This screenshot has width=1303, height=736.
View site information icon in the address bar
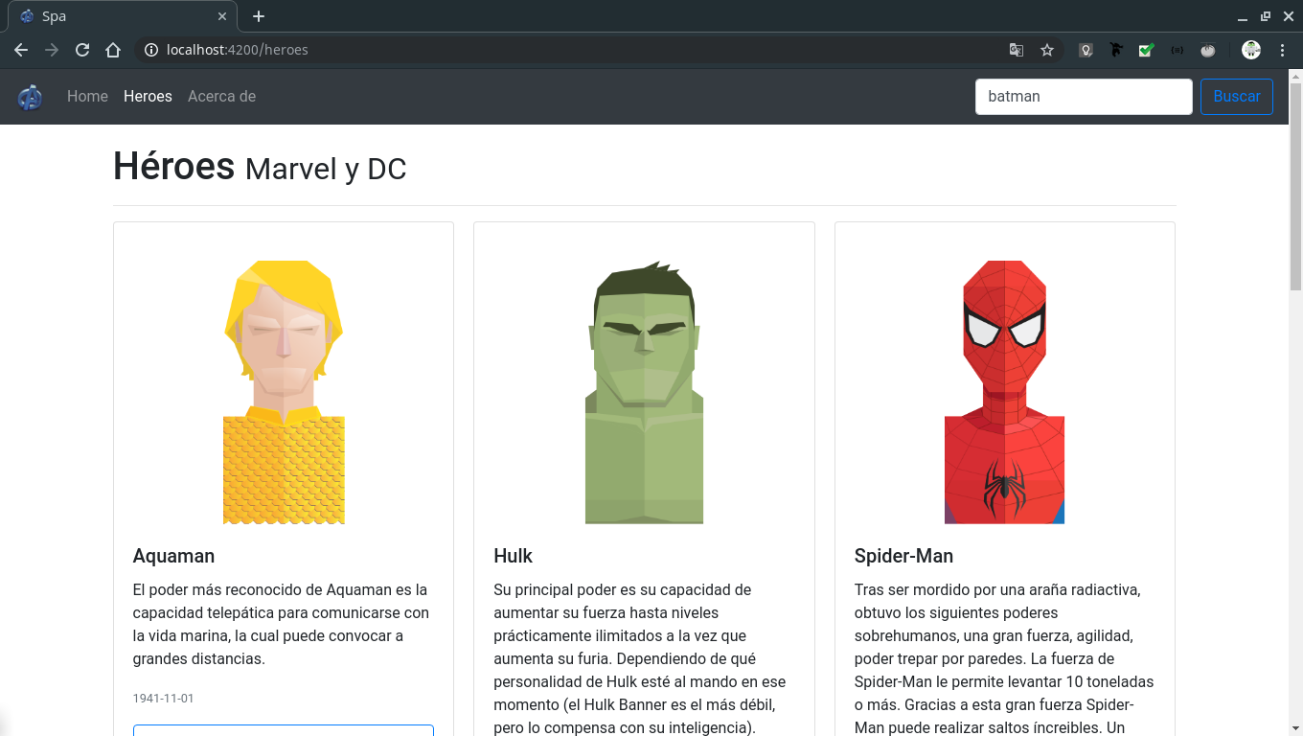point(150,50)
